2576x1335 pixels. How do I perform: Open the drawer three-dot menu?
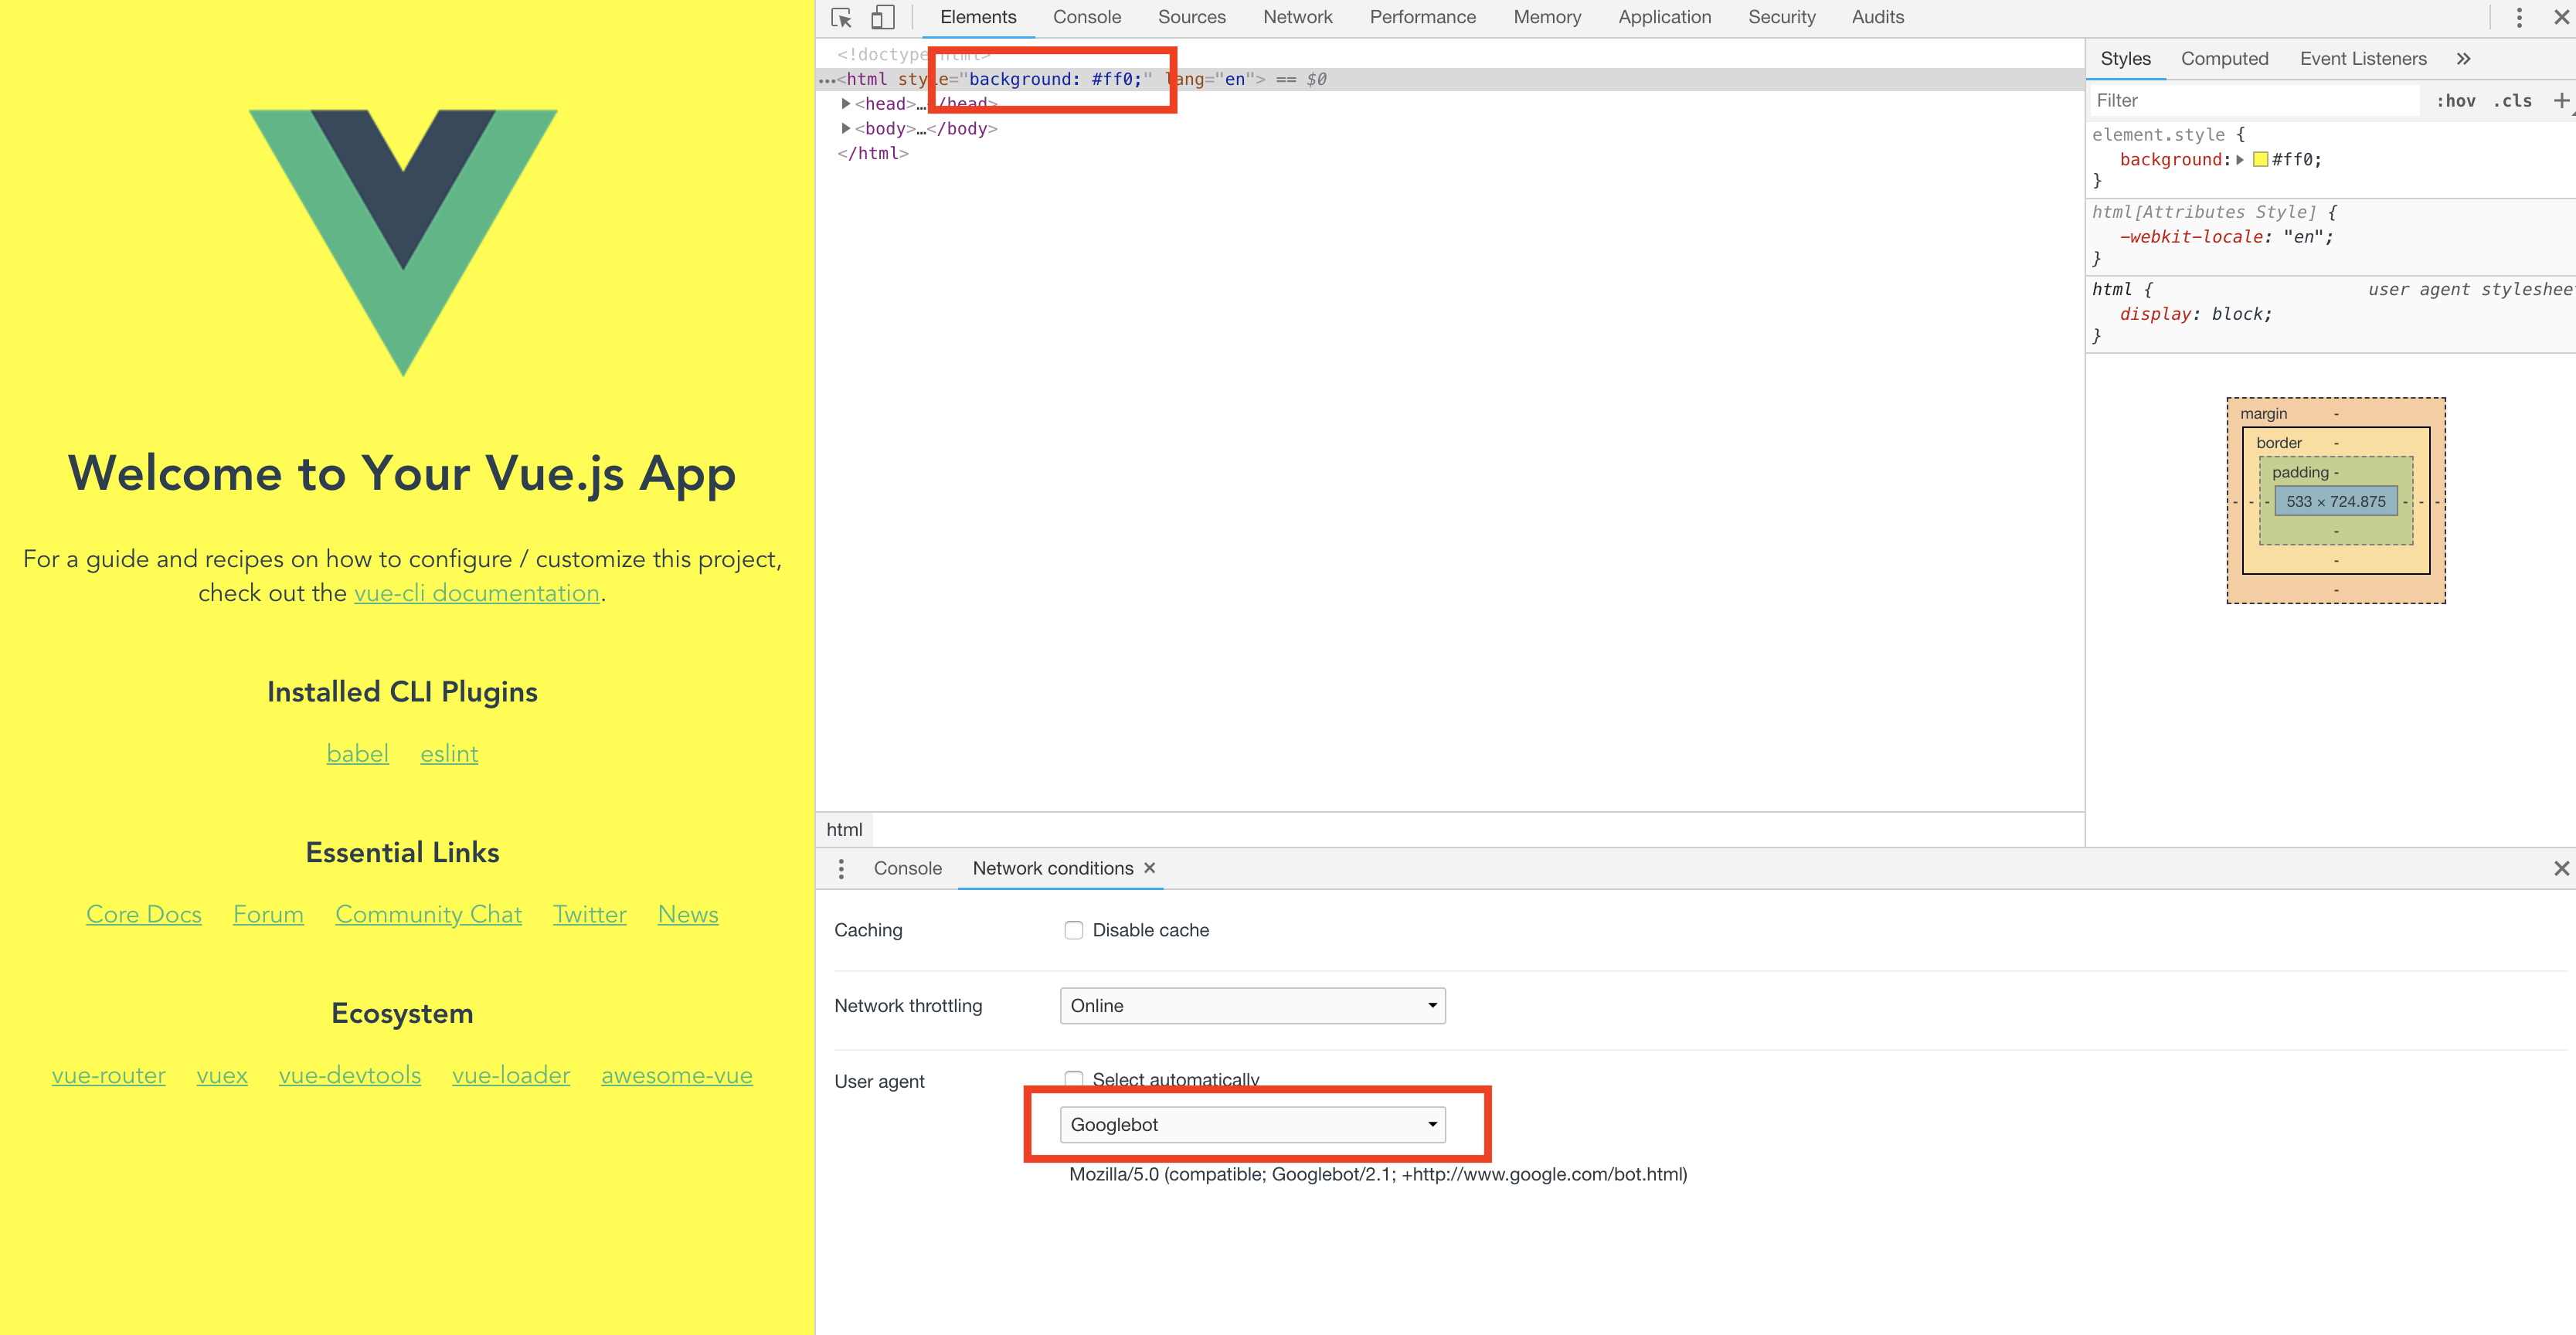click(841, 868)
